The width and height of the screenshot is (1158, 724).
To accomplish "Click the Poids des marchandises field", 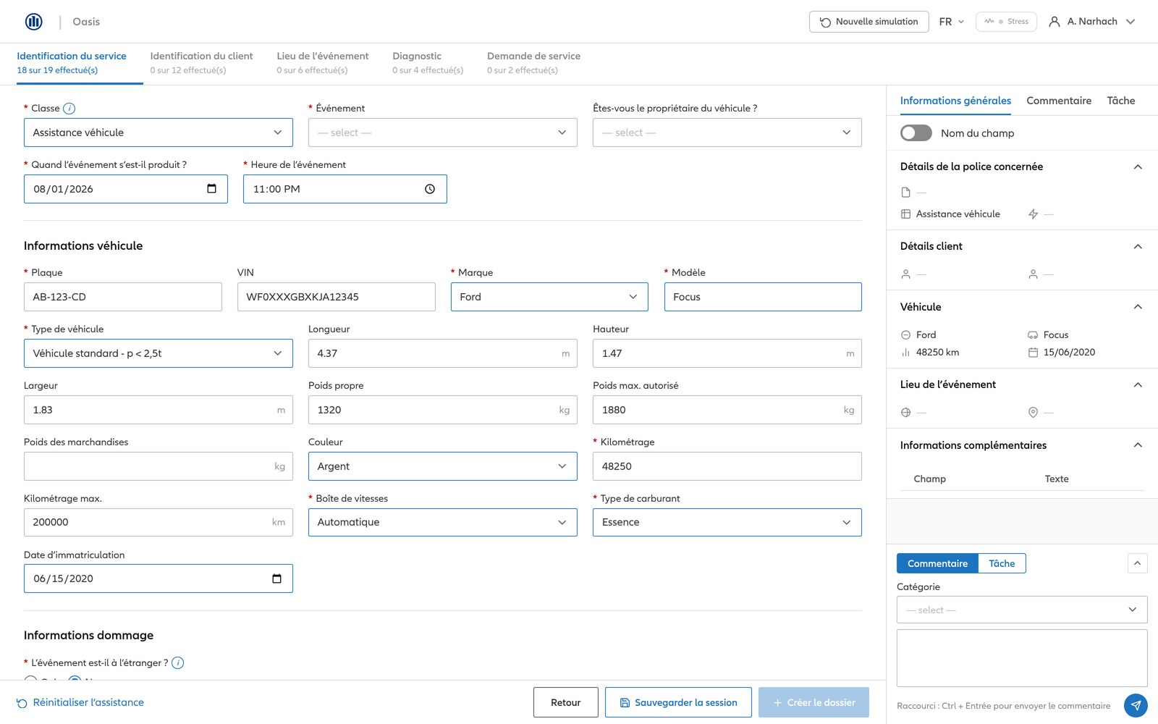I will coord(159,466).
